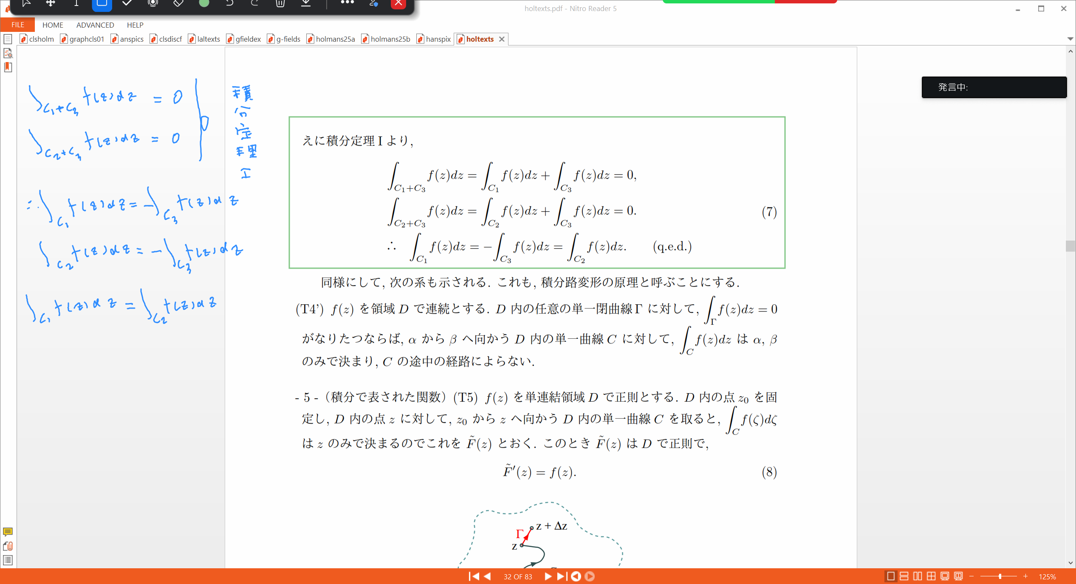The width and height of the screenshot is (1076, 584).
Task: Switch to the ADVANCED ribbon tab
Action: 95,25
